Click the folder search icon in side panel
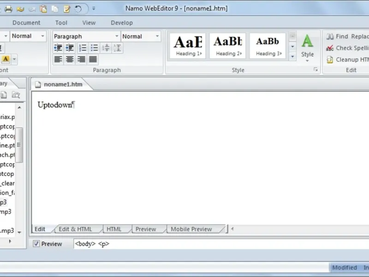This screenshot has width=369, height=277. point(16,95)
